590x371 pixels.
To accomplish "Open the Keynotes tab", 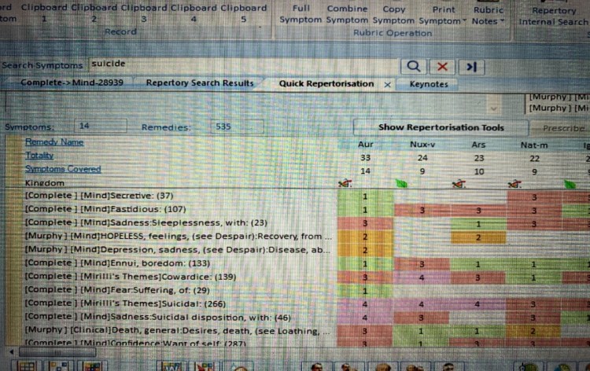I will (x=429, y=84).
